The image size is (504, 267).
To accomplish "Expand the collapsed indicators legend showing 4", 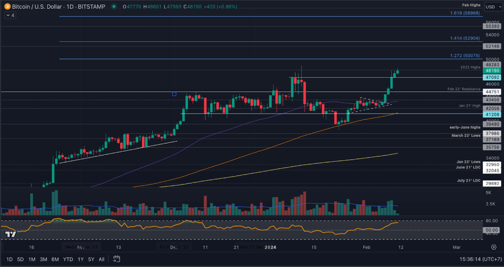I will [x=10, y=15].
